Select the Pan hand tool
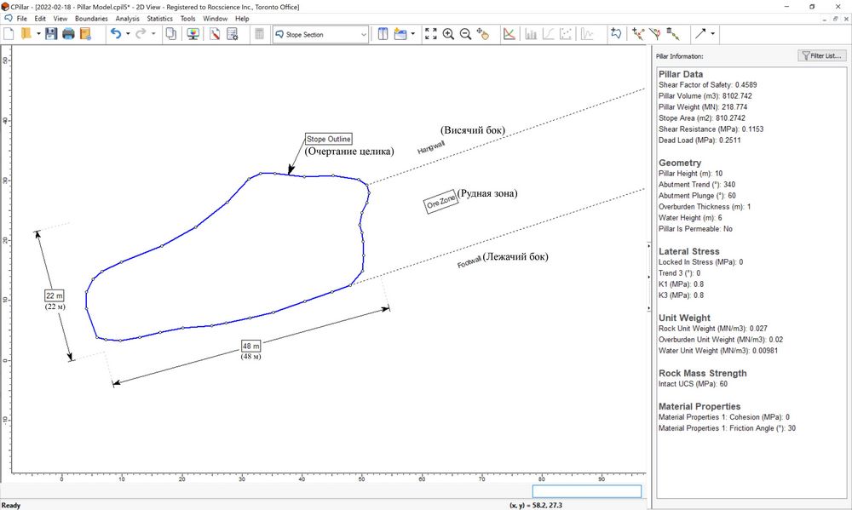The height and width of the screenshot is (510, 852). tap(484, 34)
